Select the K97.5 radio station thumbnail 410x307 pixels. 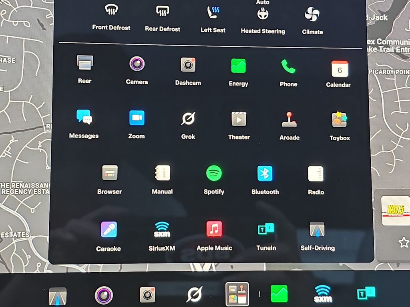395,210
